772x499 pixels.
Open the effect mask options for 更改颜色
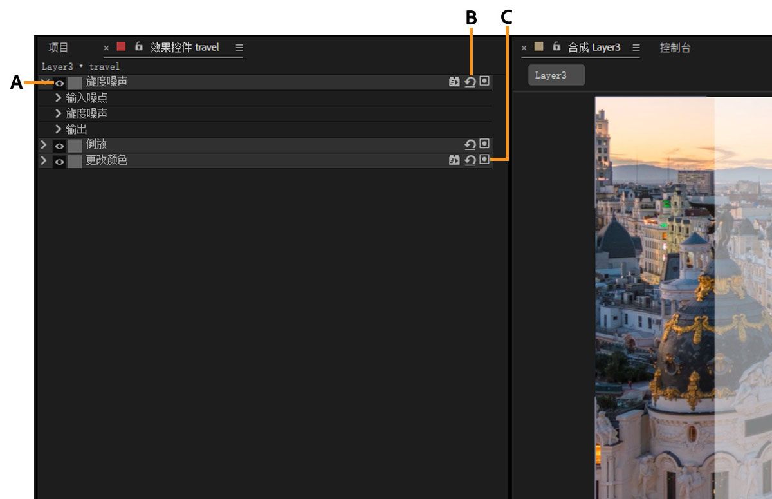coord(484,159)
